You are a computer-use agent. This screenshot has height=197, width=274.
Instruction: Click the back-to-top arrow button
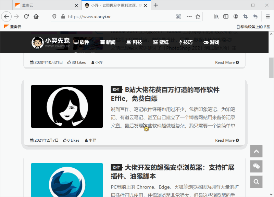pyautogui.click(x=256, y=151)
